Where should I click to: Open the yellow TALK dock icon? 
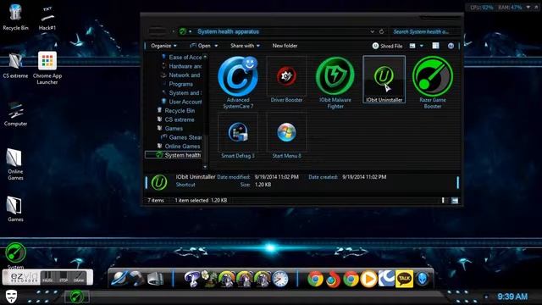(x=404, y=279)
